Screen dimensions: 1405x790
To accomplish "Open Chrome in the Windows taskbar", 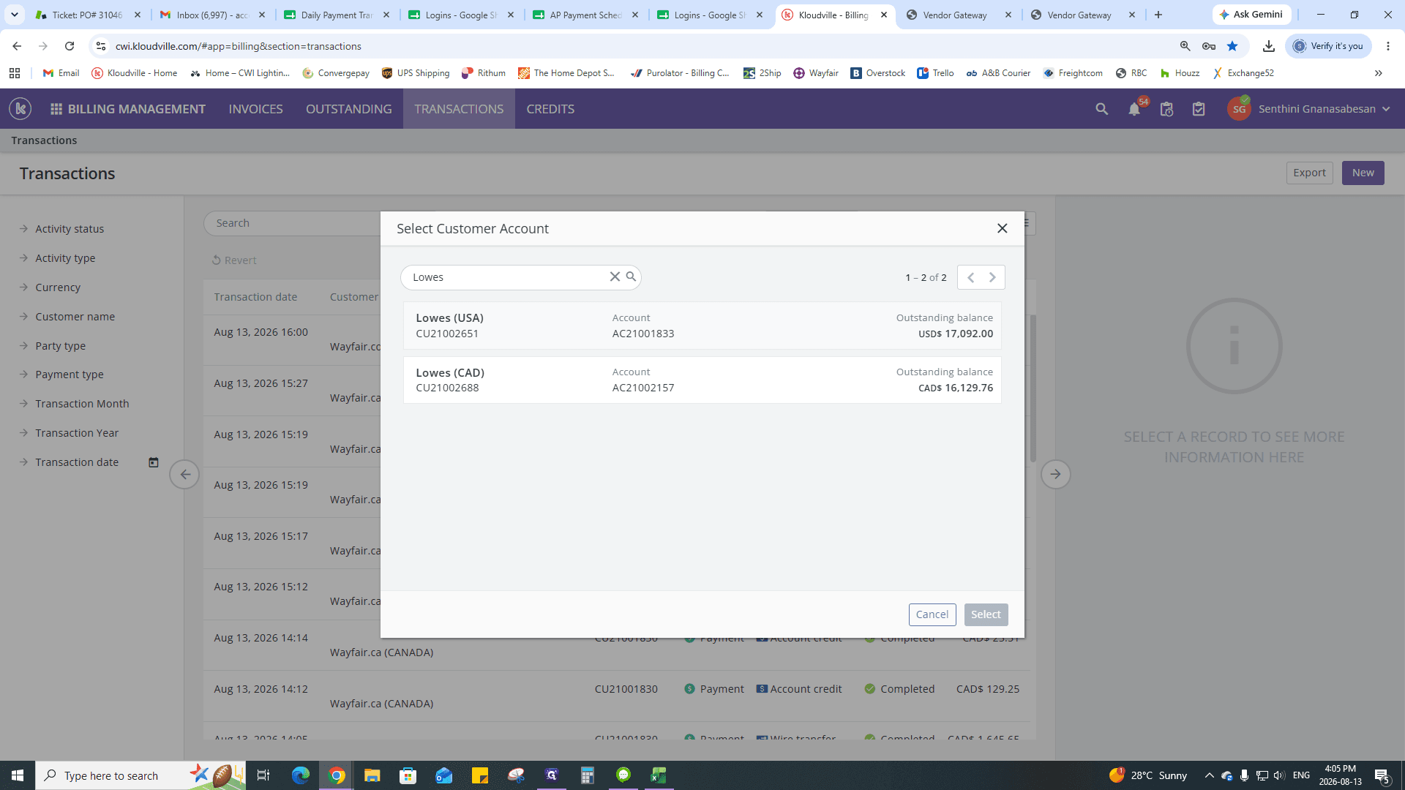I will point(337,775).
